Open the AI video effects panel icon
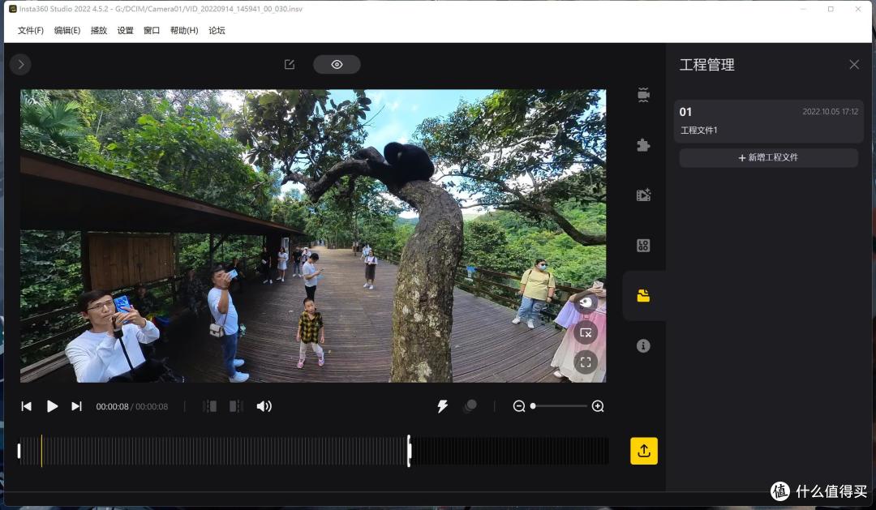Viewport: 876px width, 510px height. 643,195
